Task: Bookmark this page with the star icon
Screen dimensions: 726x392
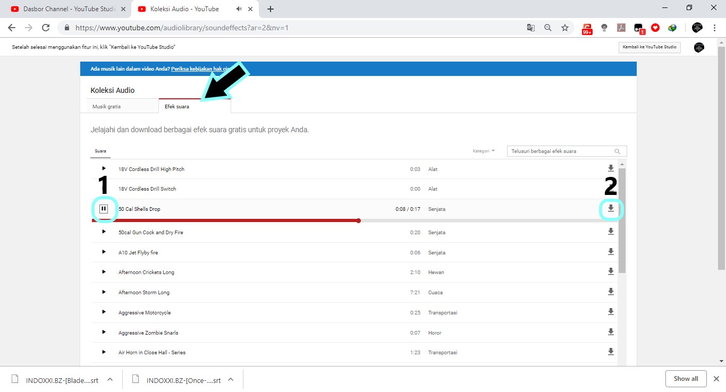Action: pyautogui.click(x=565, y=28)
